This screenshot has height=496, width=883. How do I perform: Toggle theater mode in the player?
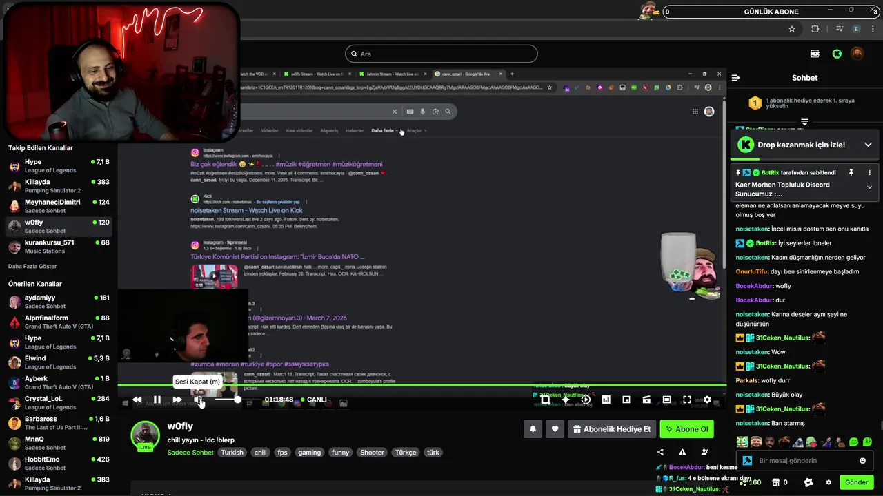tap(666, 400)
